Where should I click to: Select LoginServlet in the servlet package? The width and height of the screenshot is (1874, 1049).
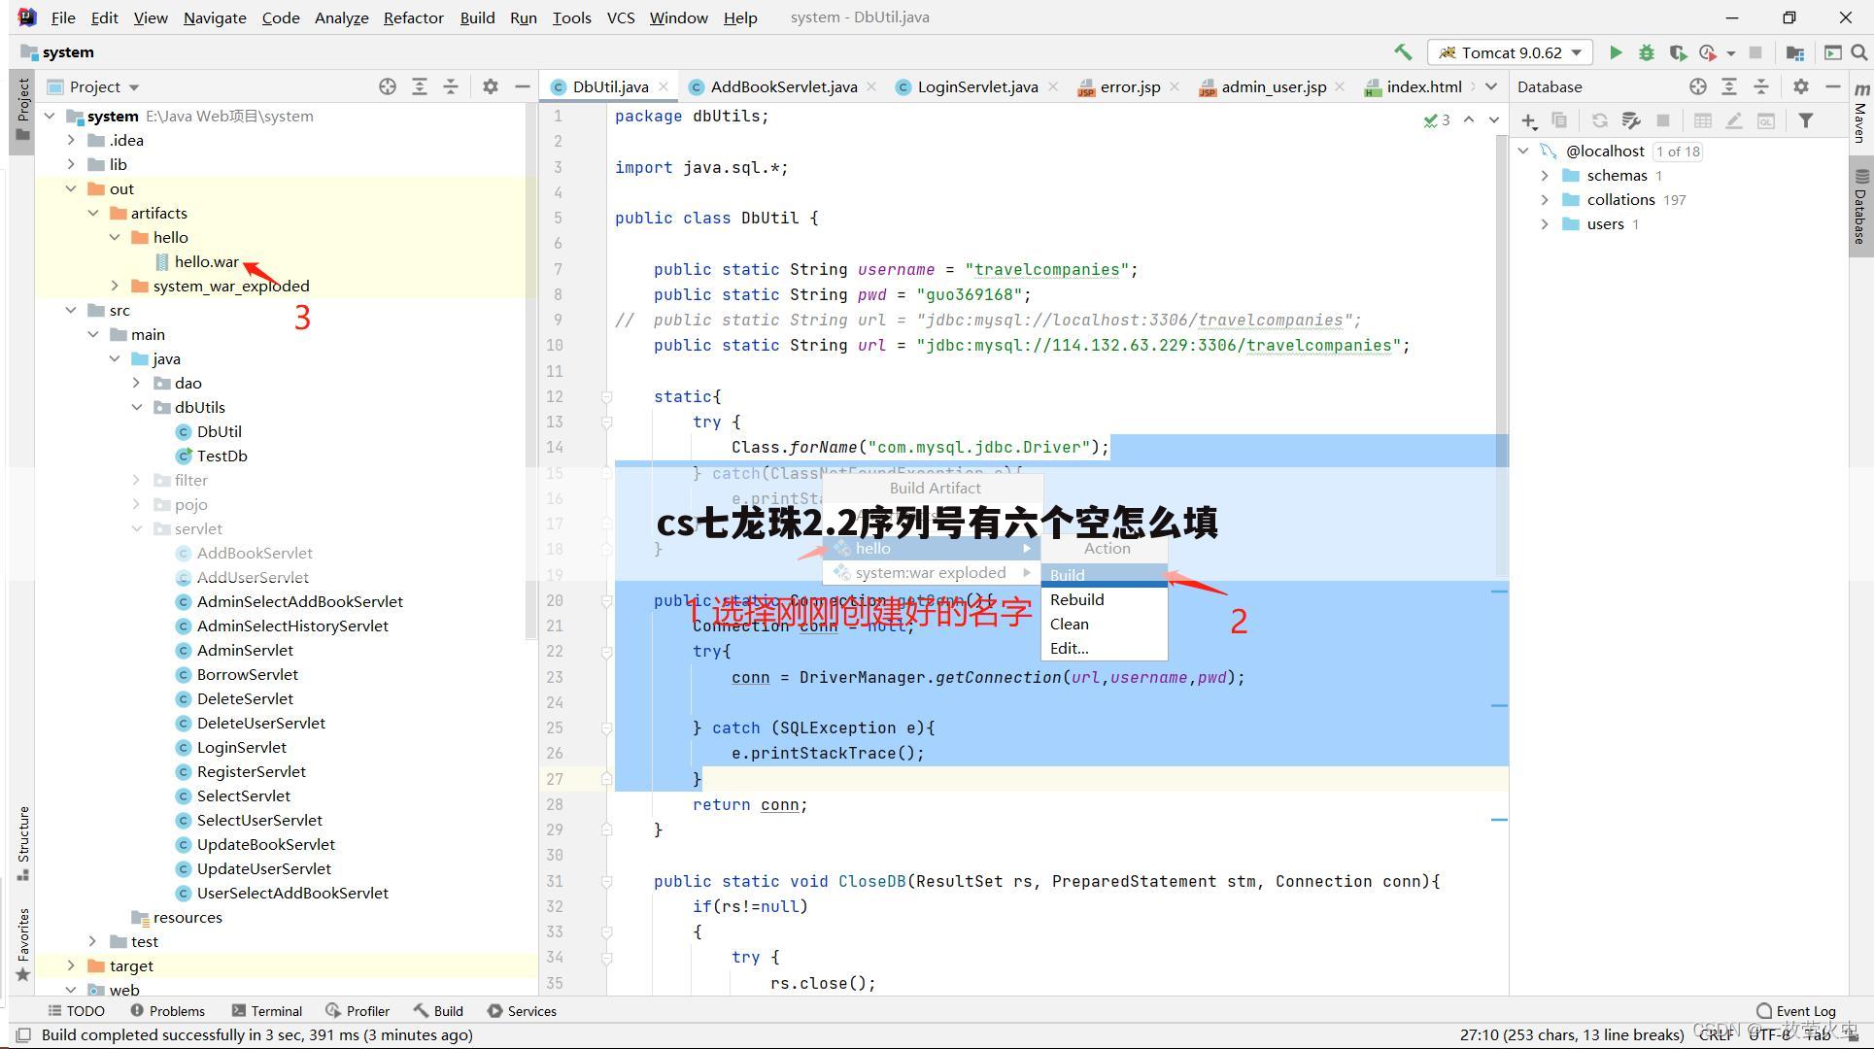click(241, 747)
